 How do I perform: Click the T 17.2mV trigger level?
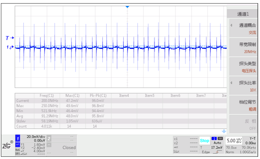point(211,147)
